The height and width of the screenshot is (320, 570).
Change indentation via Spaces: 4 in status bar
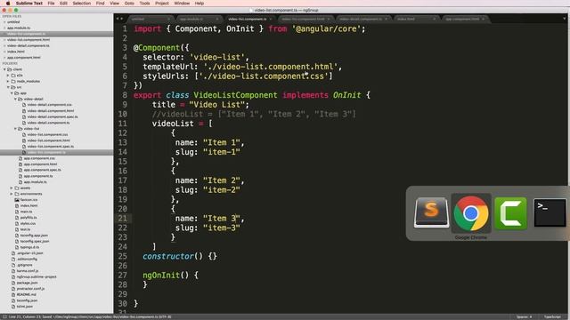[x=524, y=316]
